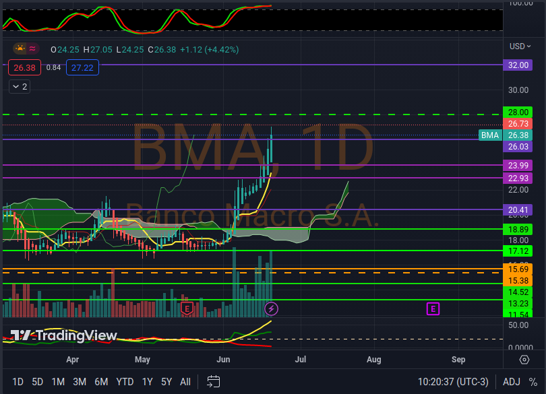
Task: Click the 15.69 orange price level label
Action: point(518,269)
